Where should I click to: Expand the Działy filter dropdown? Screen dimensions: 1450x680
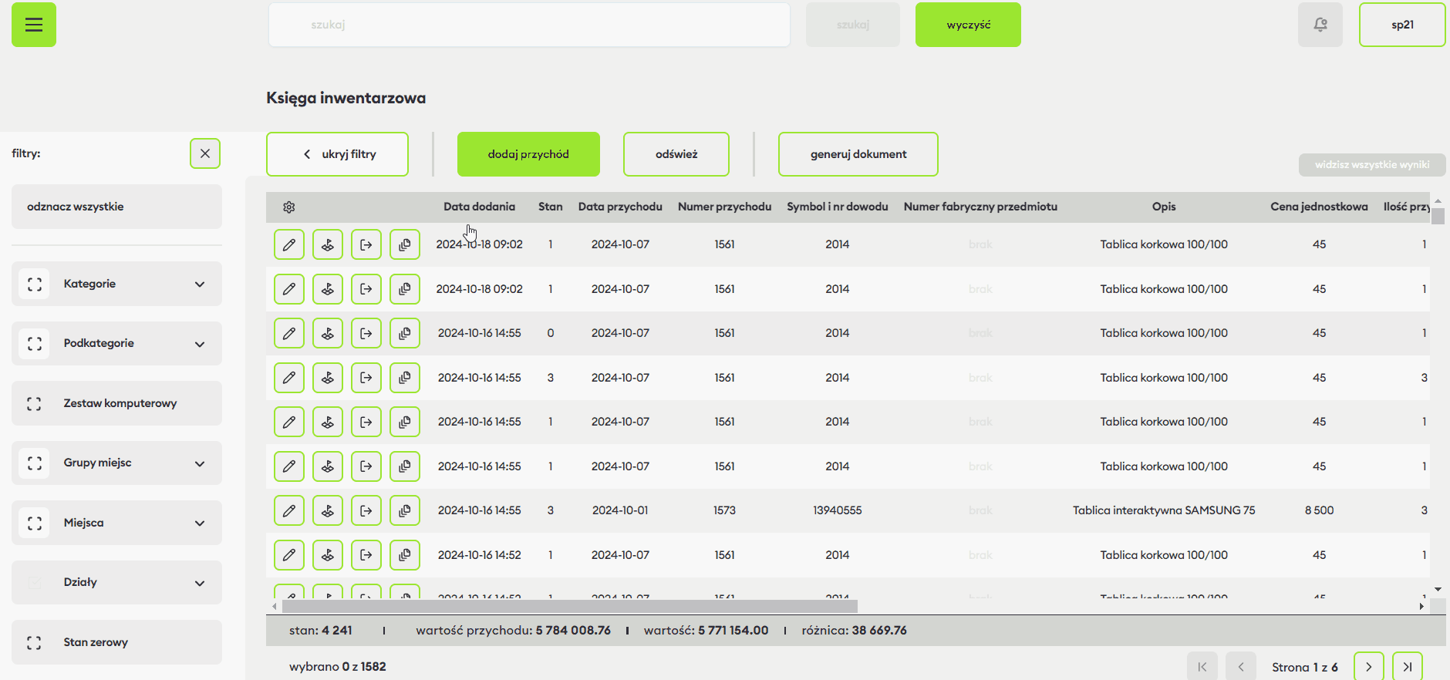[200, 583]
